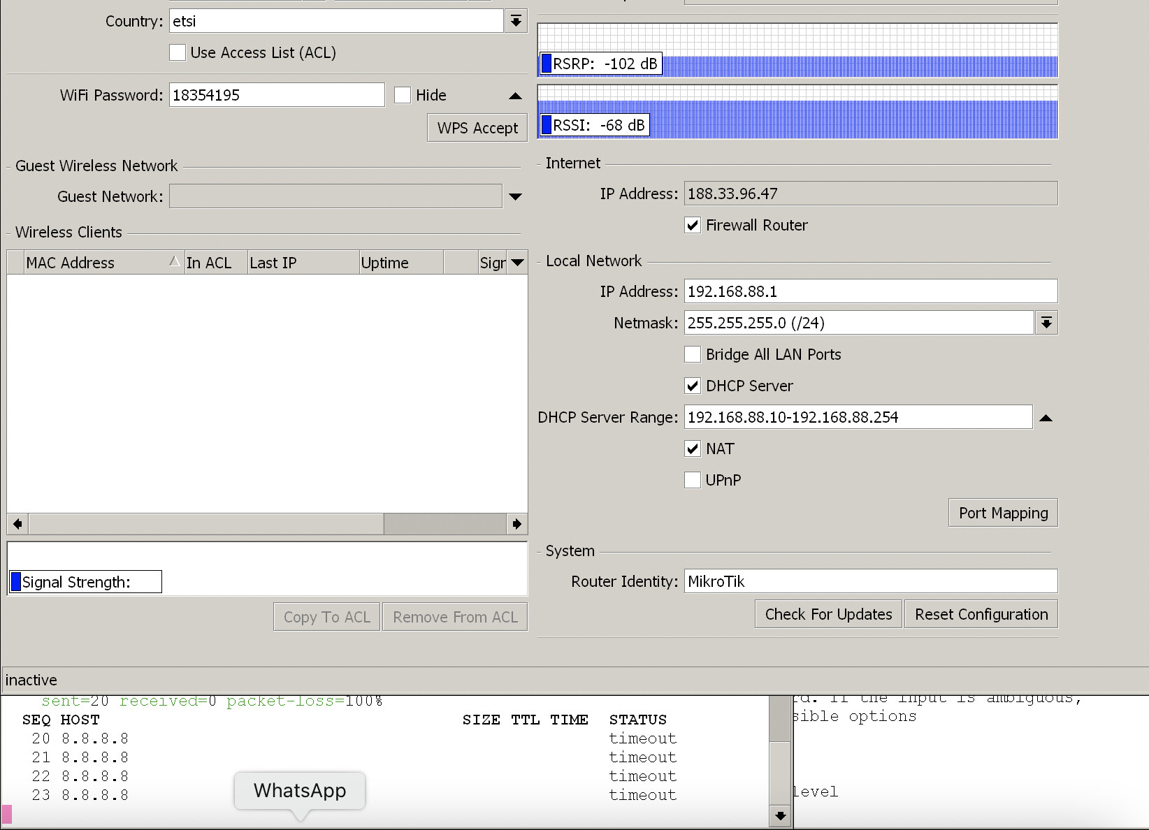1149x830 pixels.
Task: Enable Bridge All LAN Ports
Action: tap(692, 354)
